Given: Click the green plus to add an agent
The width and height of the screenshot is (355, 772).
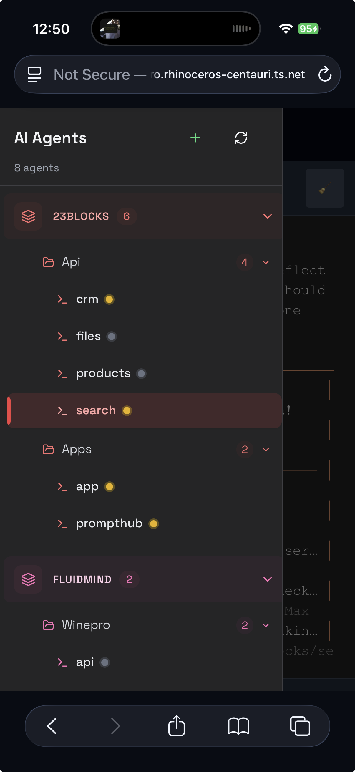Looking at the screenshot, I should [195, 137].
